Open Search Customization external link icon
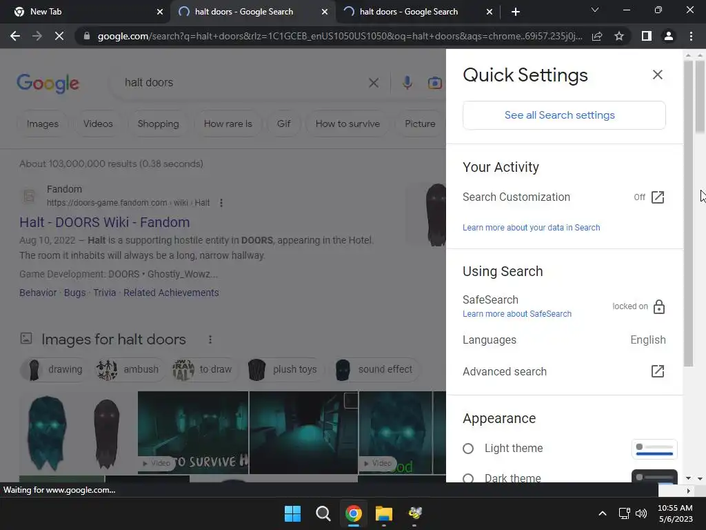The width and height of the screenshot is (706, 530). (657, 197)
